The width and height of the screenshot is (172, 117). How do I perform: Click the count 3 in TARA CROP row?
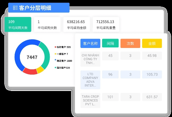(130, 97)
